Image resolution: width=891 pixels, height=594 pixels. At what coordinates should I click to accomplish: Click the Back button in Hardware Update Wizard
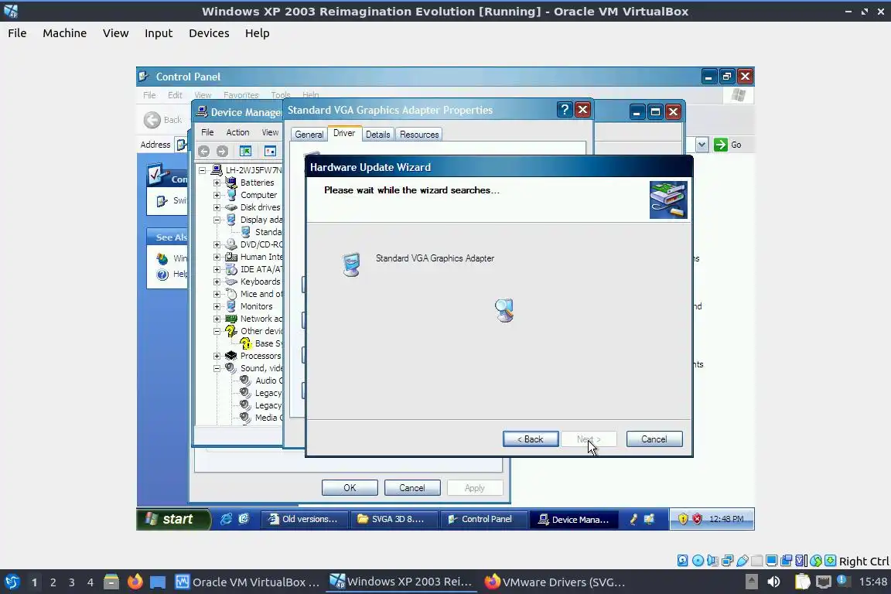(530, 439)
